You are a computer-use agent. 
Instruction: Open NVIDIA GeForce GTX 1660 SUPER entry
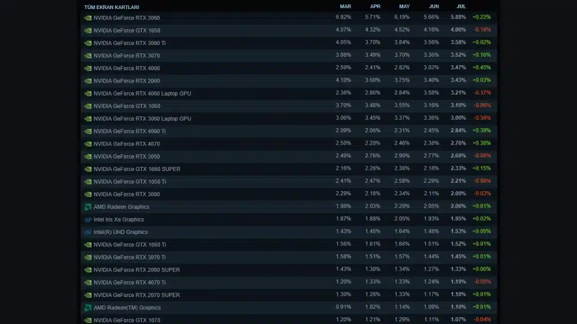289,169
